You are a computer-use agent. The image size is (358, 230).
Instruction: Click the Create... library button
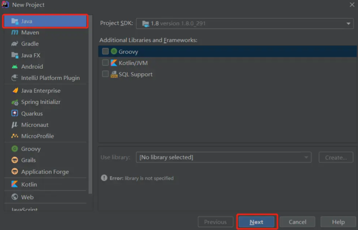pos(336,157)
